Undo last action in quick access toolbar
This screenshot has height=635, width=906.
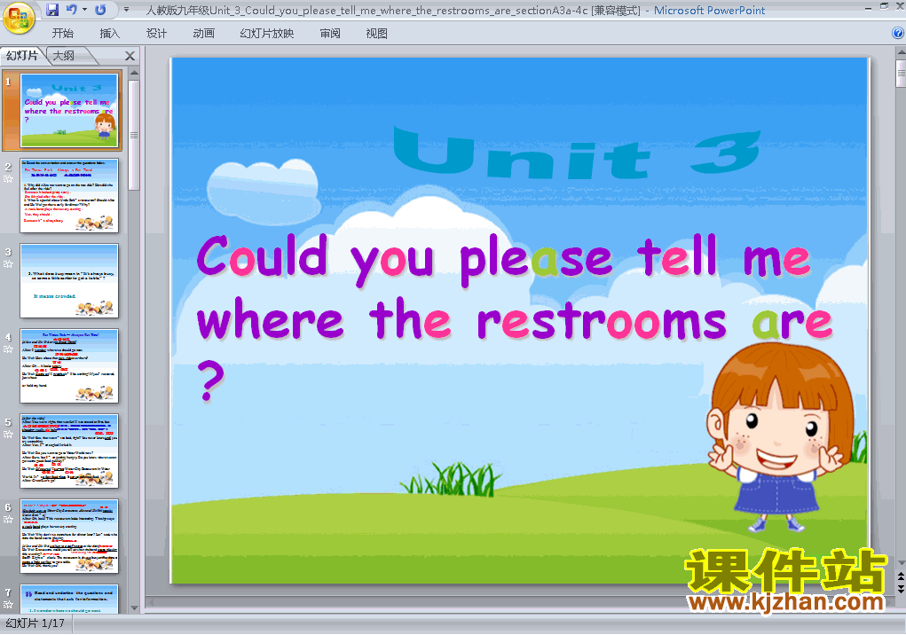click(x=72, y=9)
